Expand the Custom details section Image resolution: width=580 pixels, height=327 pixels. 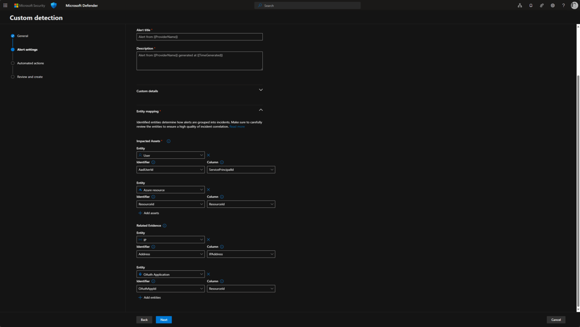pyautogui.click(x=261, y=90)
